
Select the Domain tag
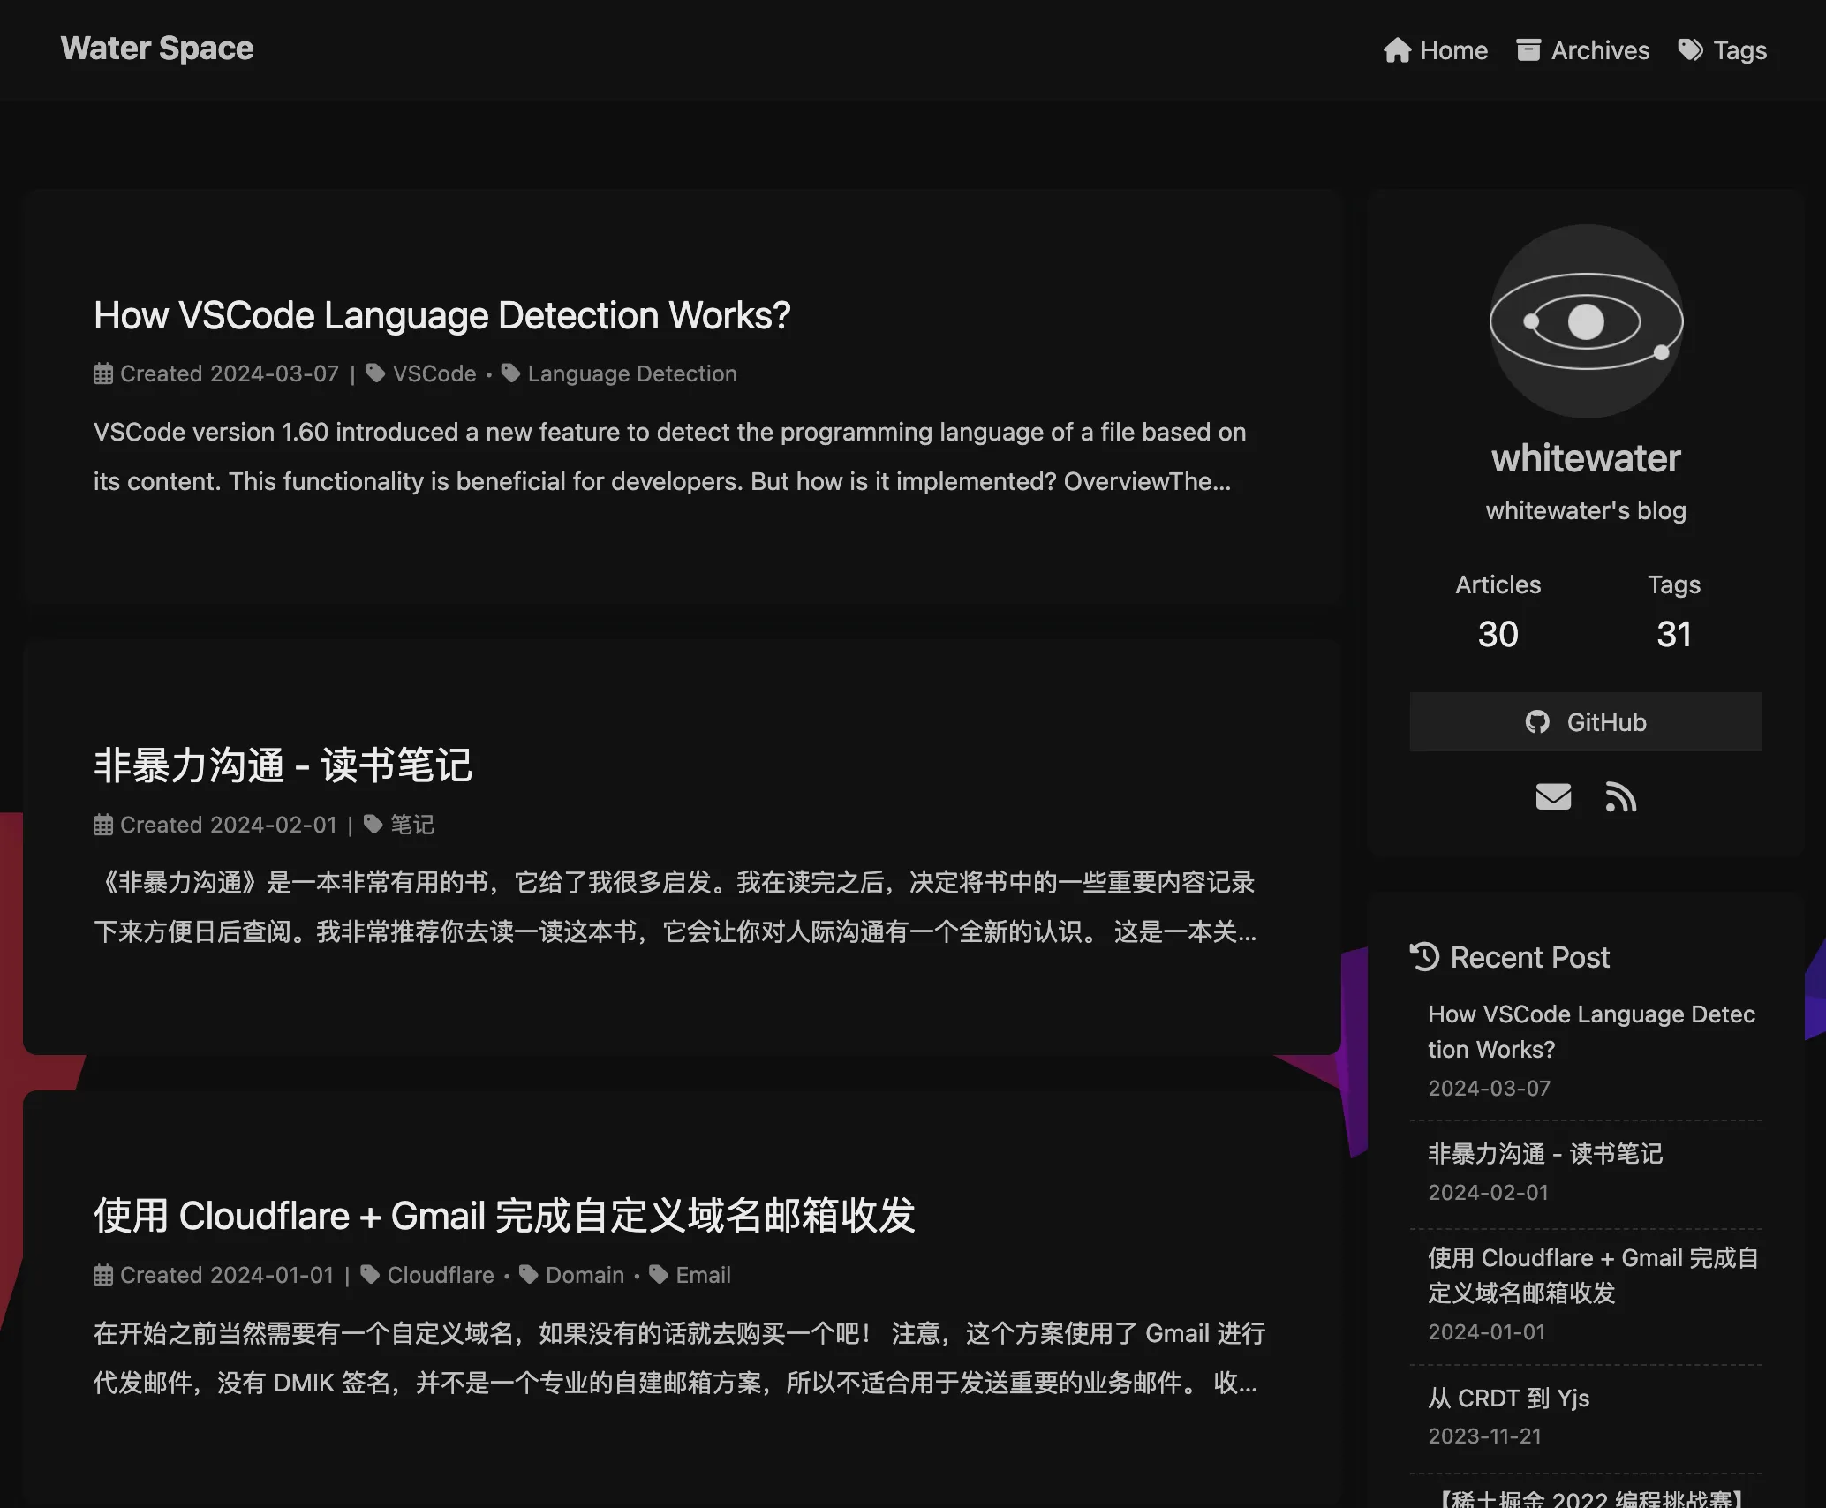tap(585, 1275)
